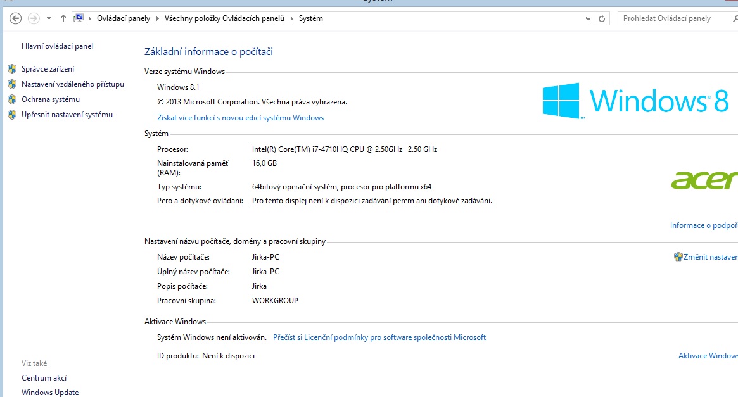
Task: Click Základní informace o počítači heading
Action: coord(208,52)
